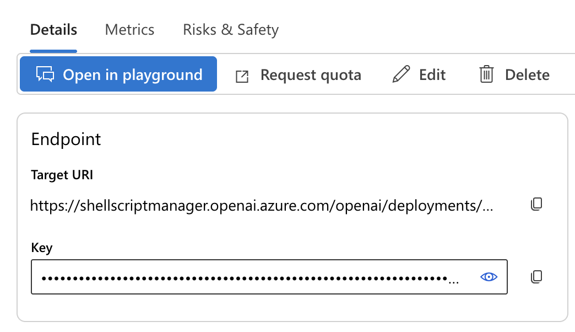This screenshot has height=332, width=575.
Task: Select the Request quota text
Action: 311,75
